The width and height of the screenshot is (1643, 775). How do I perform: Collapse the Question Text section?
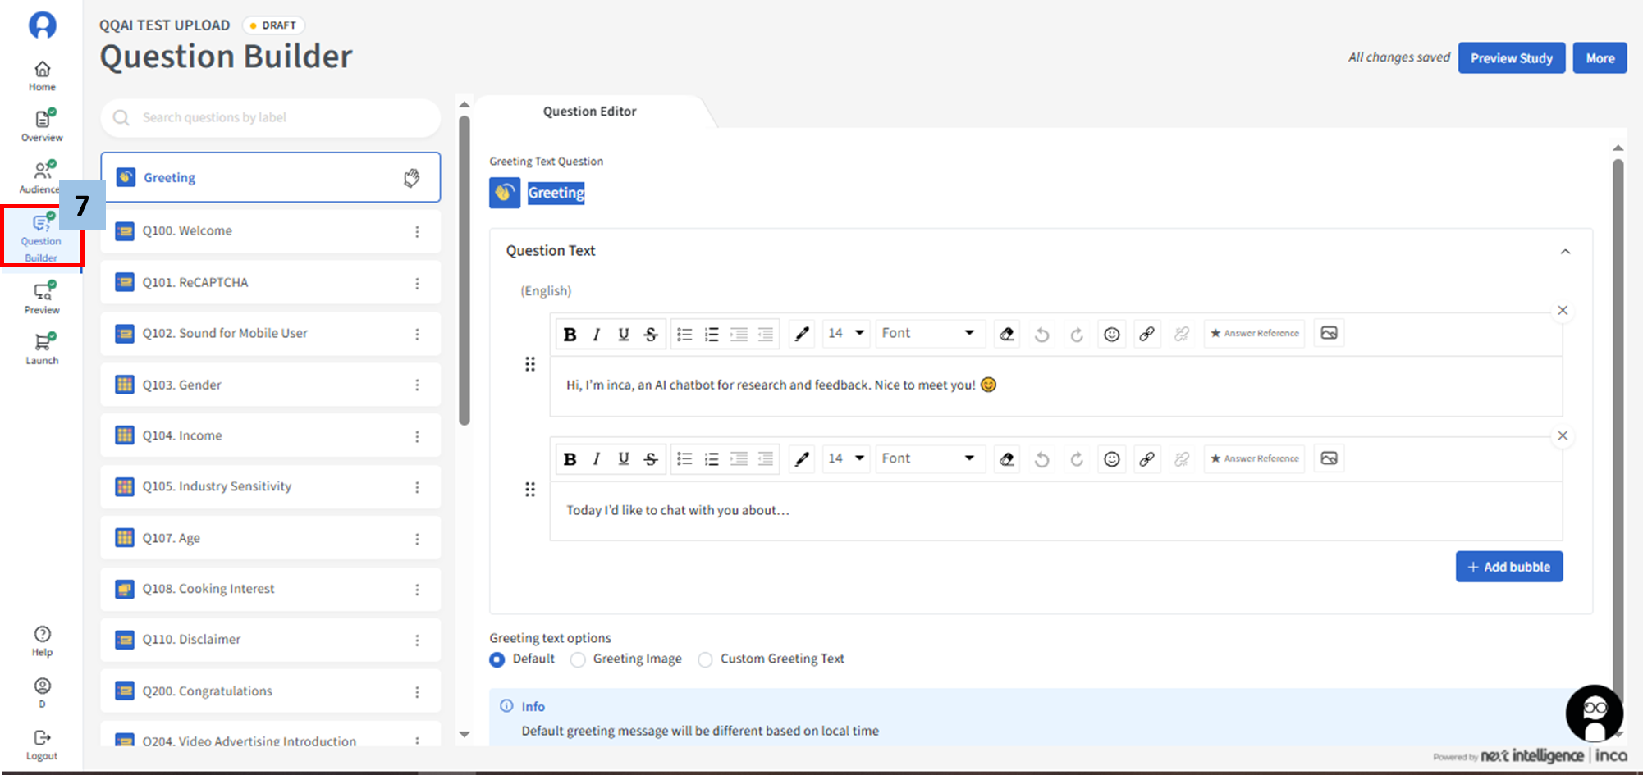pyautogui.click(x=1564, y=252)
